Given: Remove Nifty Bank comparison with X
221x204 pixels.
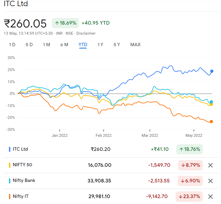Looking at the screenshot, I should coord(210,181).
